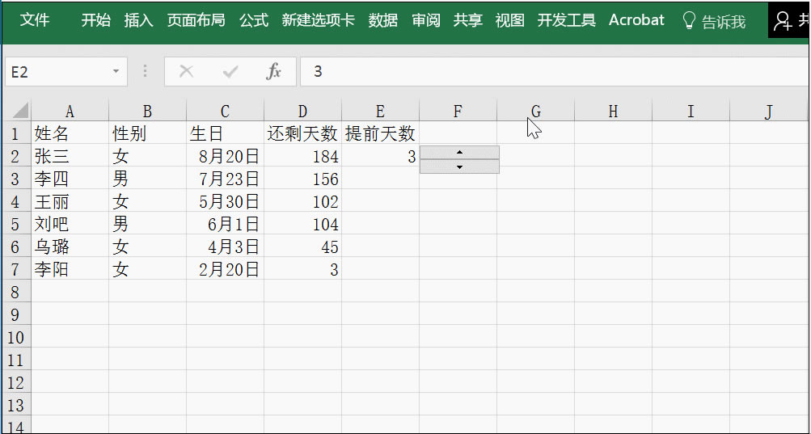Open the Insert Function fx button
811x434 pixels.
tap(273, 71)
